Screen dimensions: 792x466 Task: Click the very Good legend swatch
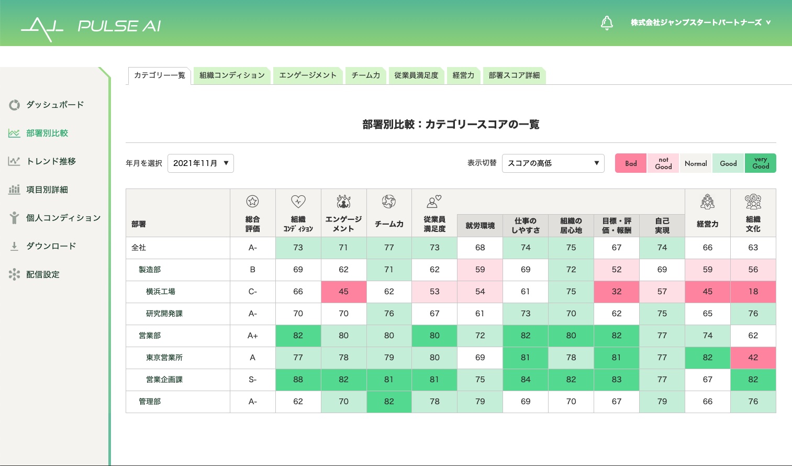760,163
